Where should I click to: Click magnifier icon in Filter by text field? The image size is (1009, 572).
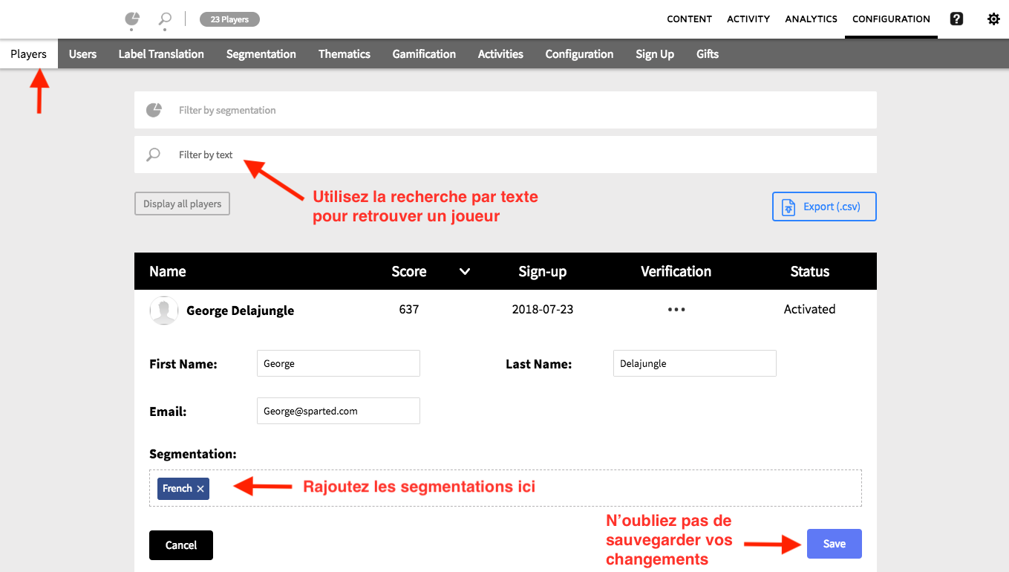click(x=153, y=155)
